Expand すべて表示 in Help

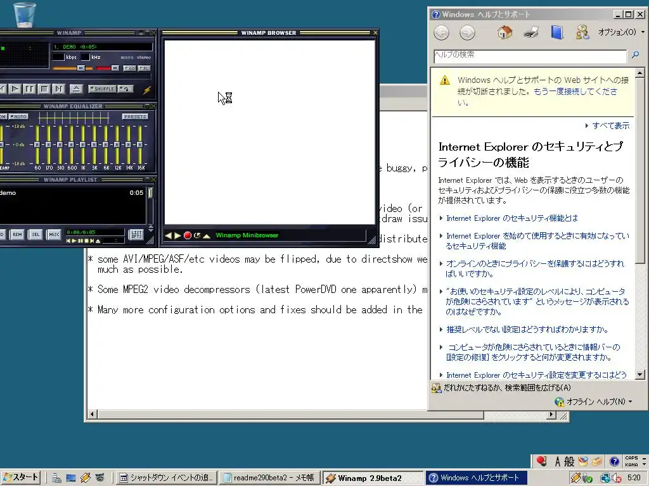[607, 126]
